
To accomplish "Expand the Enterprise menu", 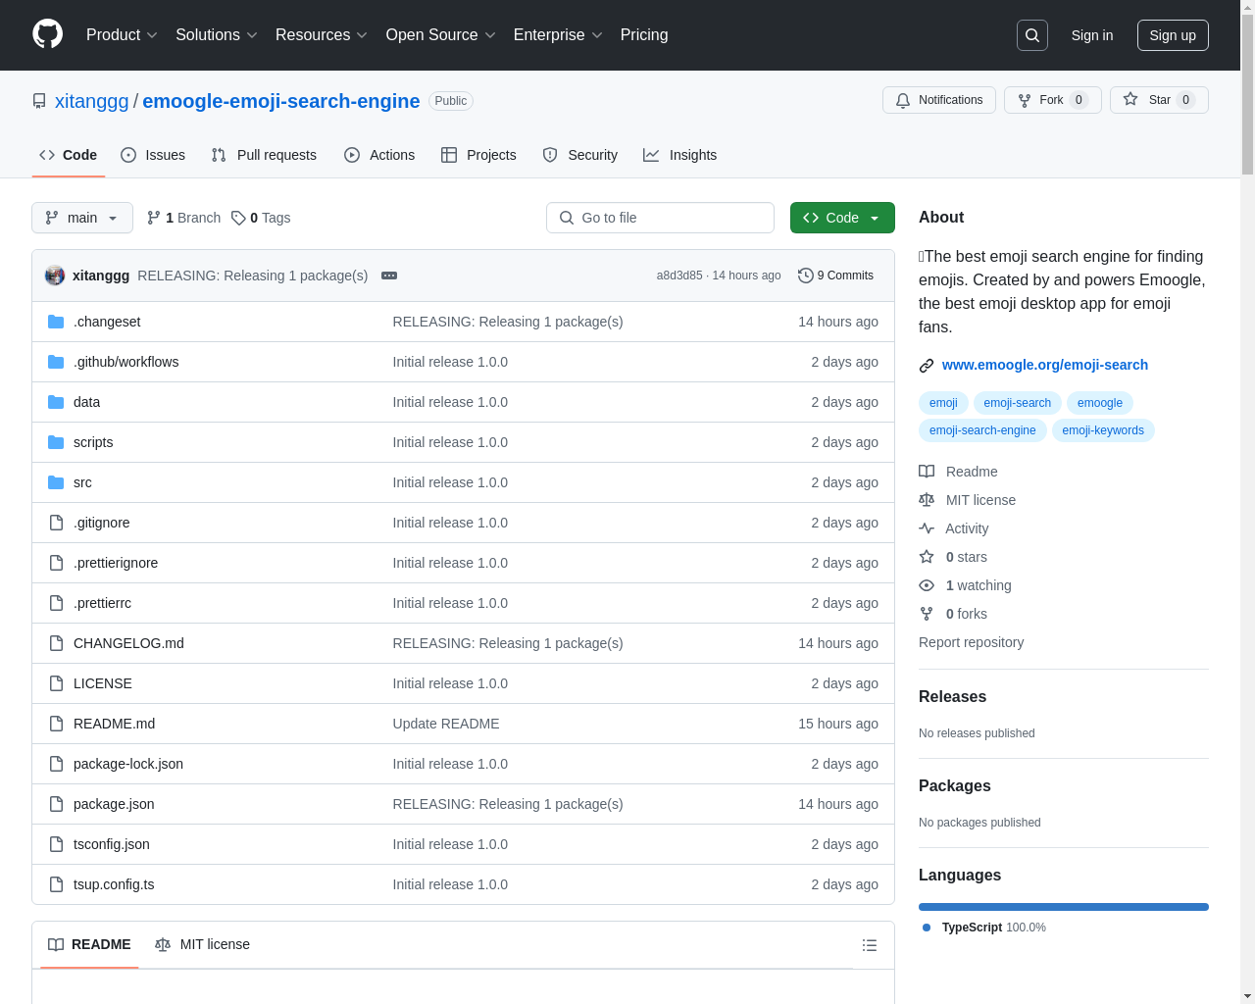I will [x=558, y=35].
